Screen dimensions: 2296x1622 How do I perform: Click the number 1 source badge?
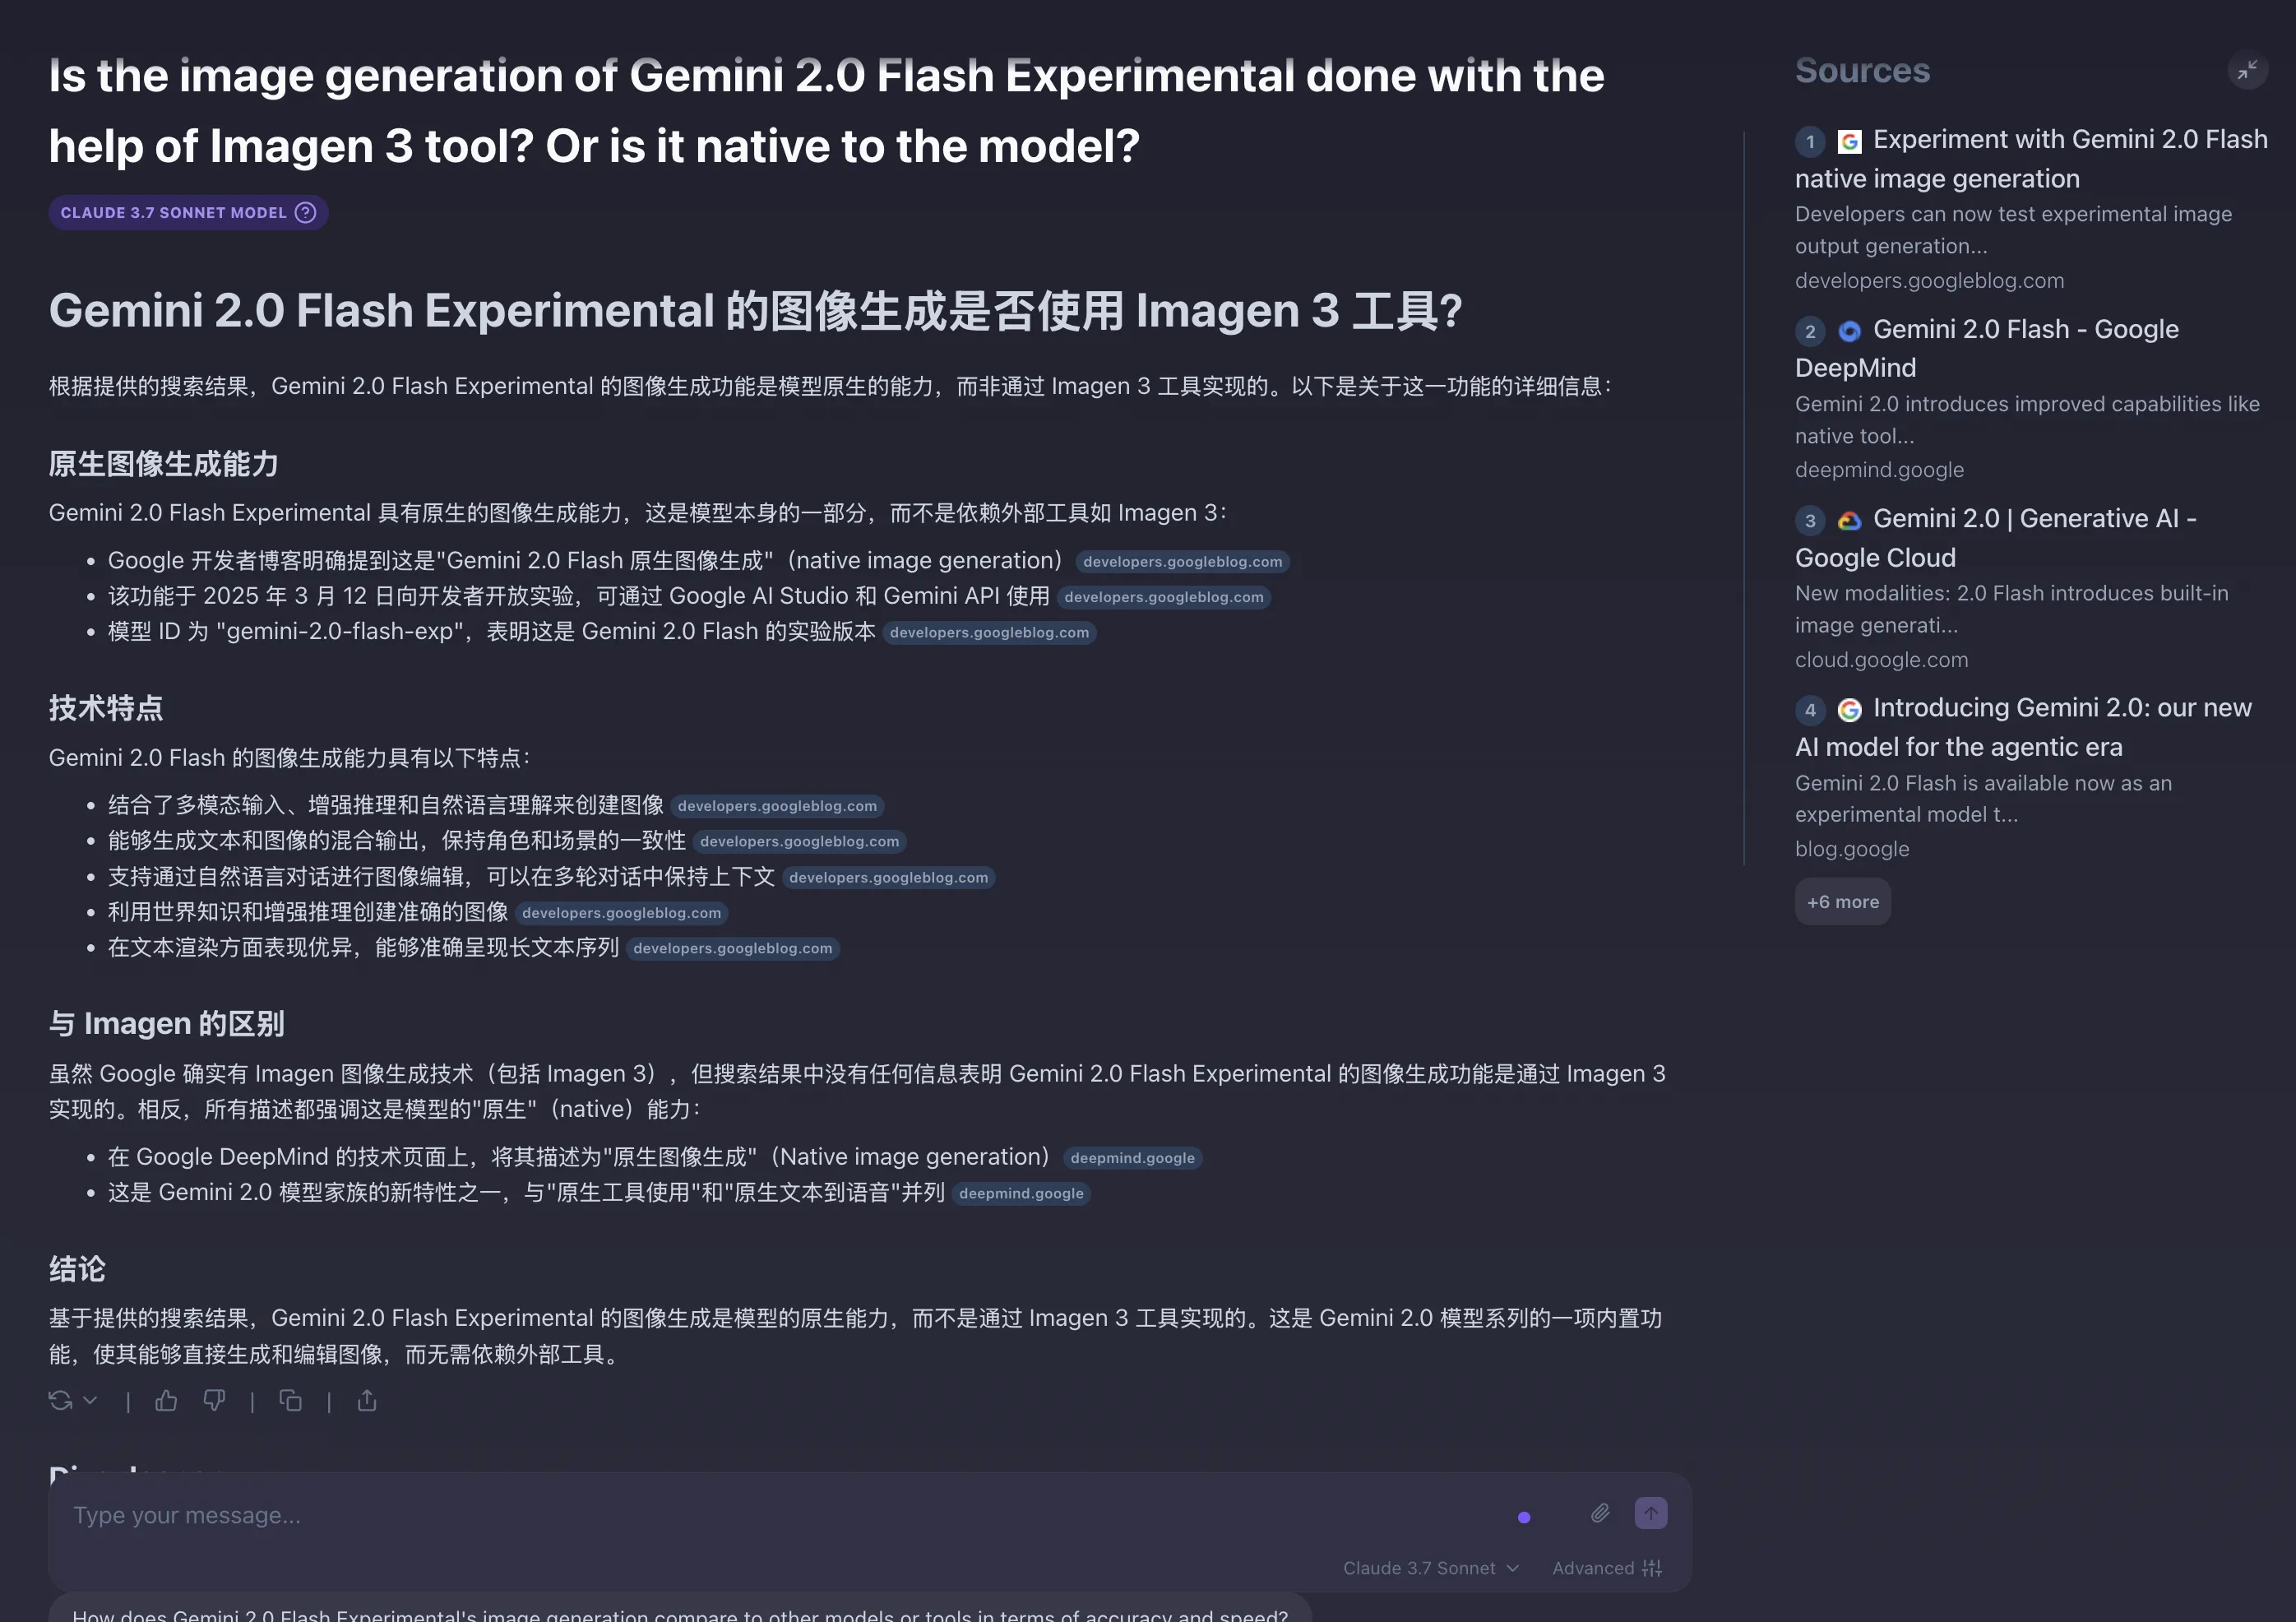[x=1810, y=141]
